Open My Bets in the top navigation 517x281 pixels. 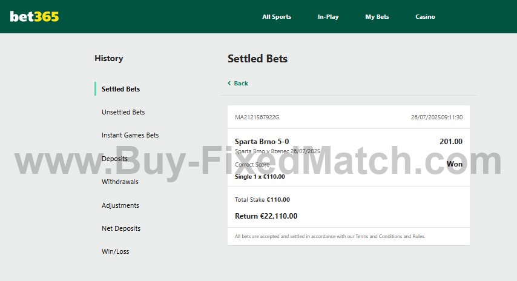tap(377, 17)
